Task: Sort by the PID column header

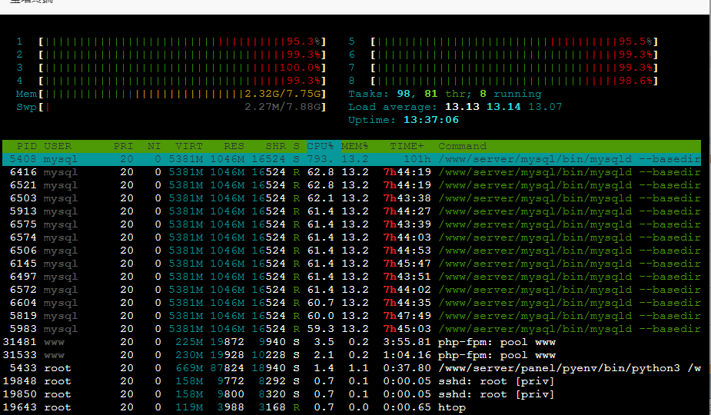Action: click(x=27, y=146)
